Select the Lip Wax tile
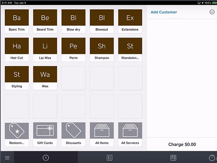 click(x=45, y=49)
